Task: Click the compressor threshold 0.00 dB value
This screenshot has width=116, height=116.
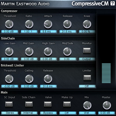Action: [x=10, y=31]
